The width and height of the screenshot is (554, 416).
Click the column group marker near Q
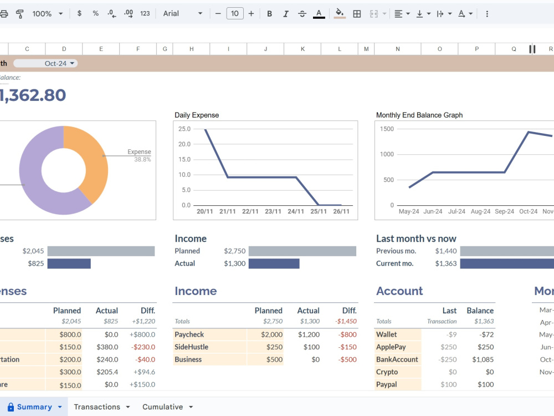click(x=532, y=49)
